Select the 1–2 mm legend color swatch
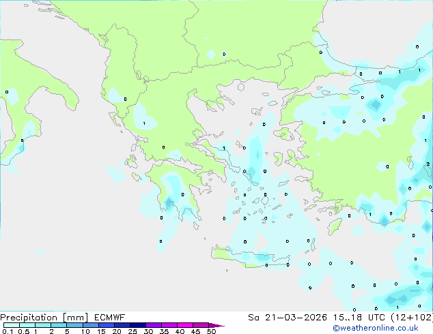The image size is (433, 334). point(43,325)
